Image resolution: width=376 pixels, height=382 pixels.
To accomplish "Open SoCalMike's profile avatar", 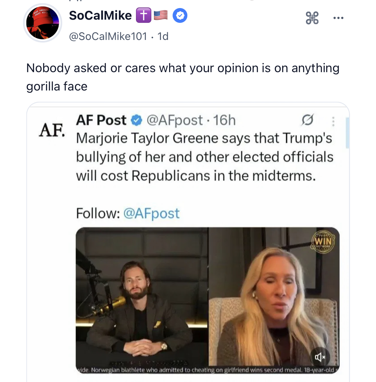I will (x=43, y=23).
